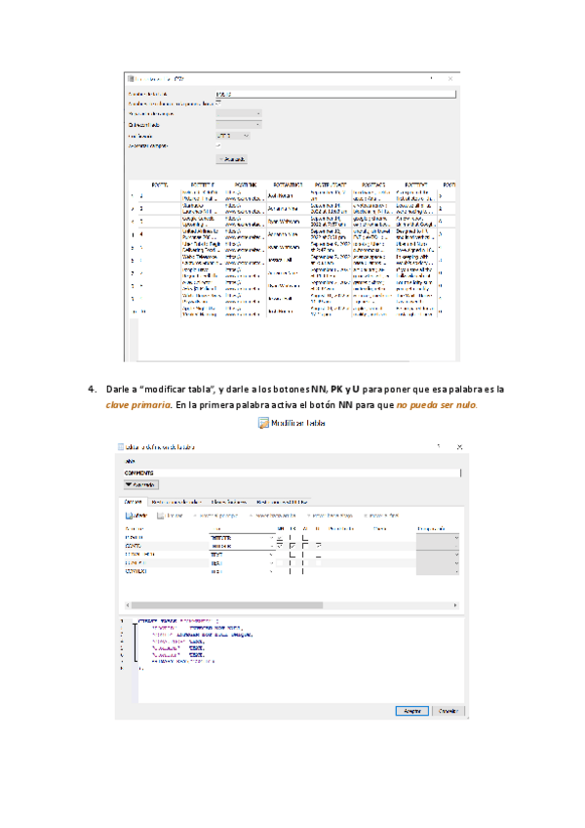The image size is (585, 828).
Task: Click the Cancelar button
Action: click(x=447, y=710)
